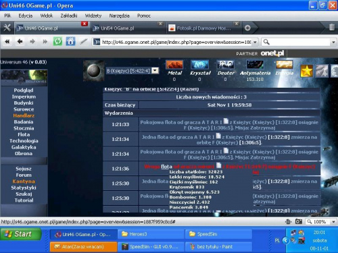Screen dimensions: 338x253
Task: Expand the address bar history dropdown
Action: tap(255, 42)
